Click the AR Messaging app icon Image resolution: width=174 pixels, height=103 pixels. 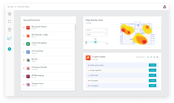pos(28,76)
